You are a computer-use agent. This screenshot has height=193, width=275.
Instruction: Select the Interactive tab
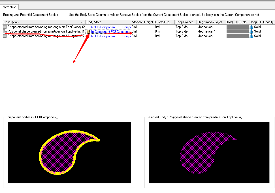[x=9, y=7]
